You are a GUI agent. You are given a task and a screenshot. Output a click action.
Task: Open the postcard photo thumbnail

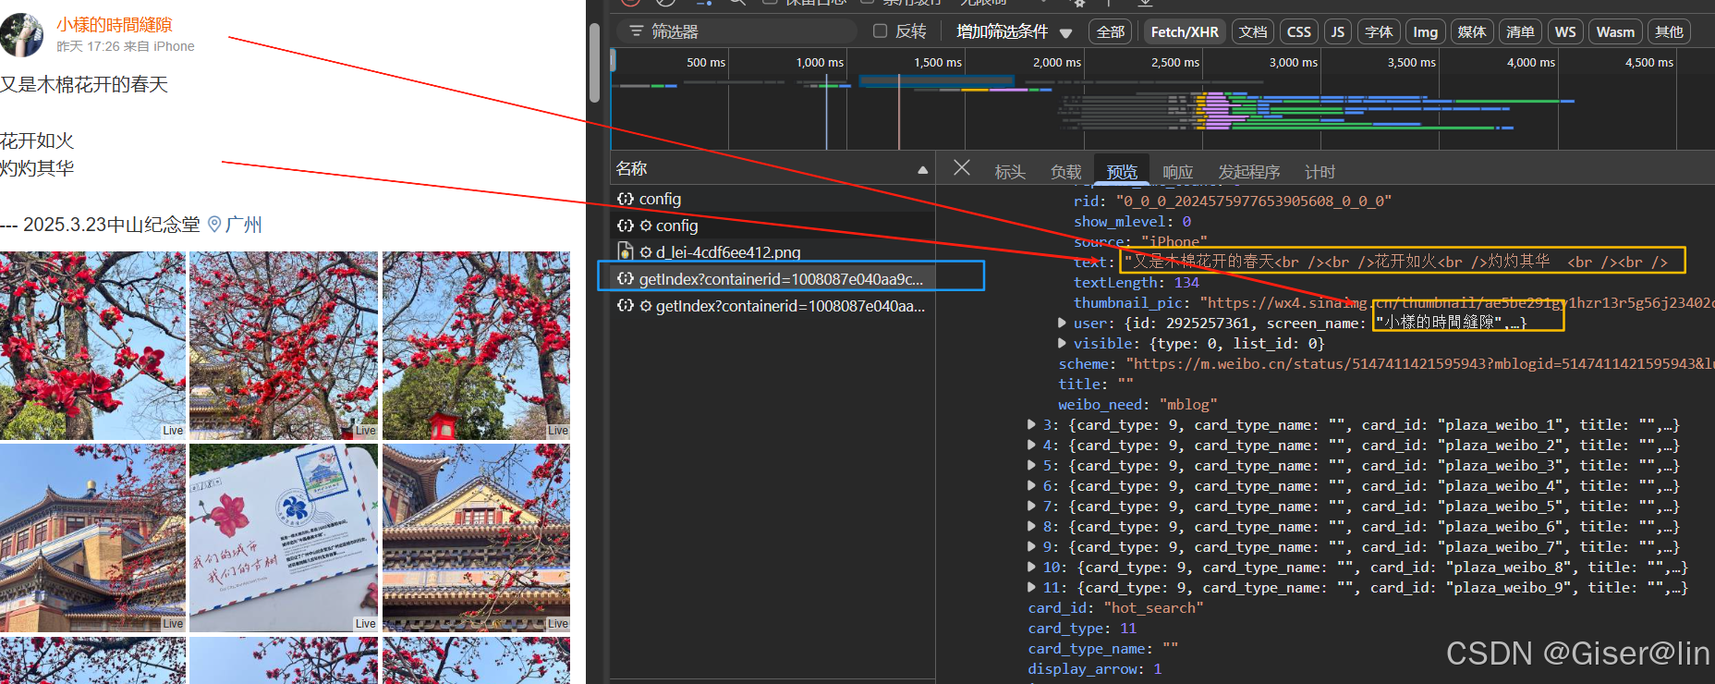pyautogui.click(x=284, y=538)
